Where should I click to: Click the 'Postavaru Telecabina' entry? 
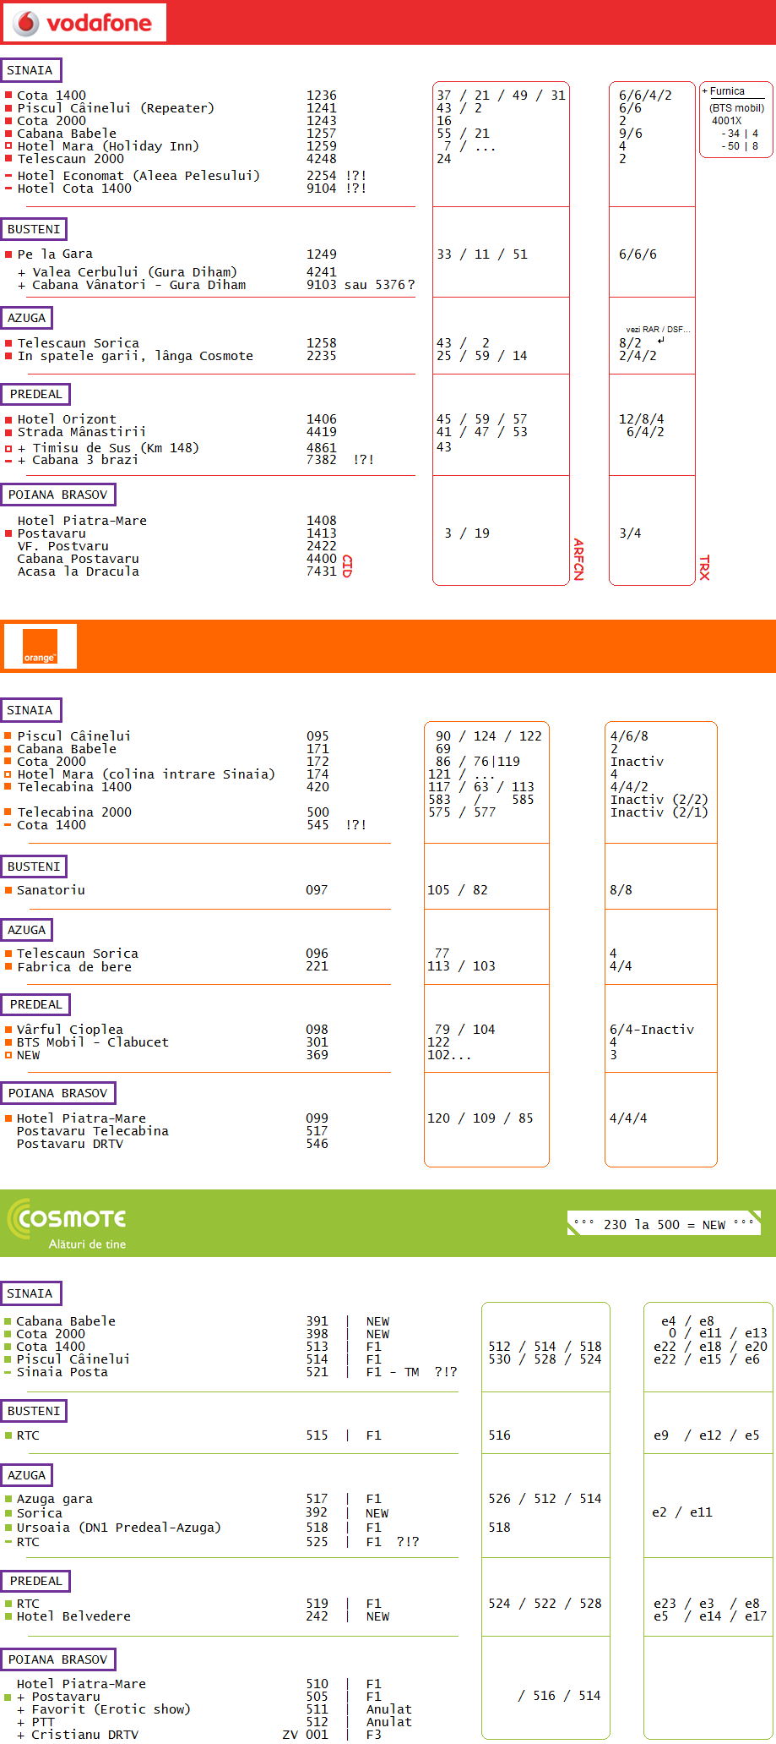[93, 1131]
